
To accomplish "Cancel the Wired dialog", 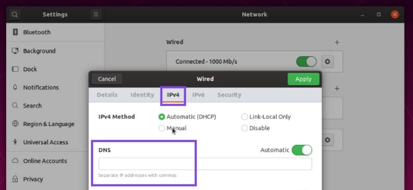I will pyautogui.click(x=107, y=79).
